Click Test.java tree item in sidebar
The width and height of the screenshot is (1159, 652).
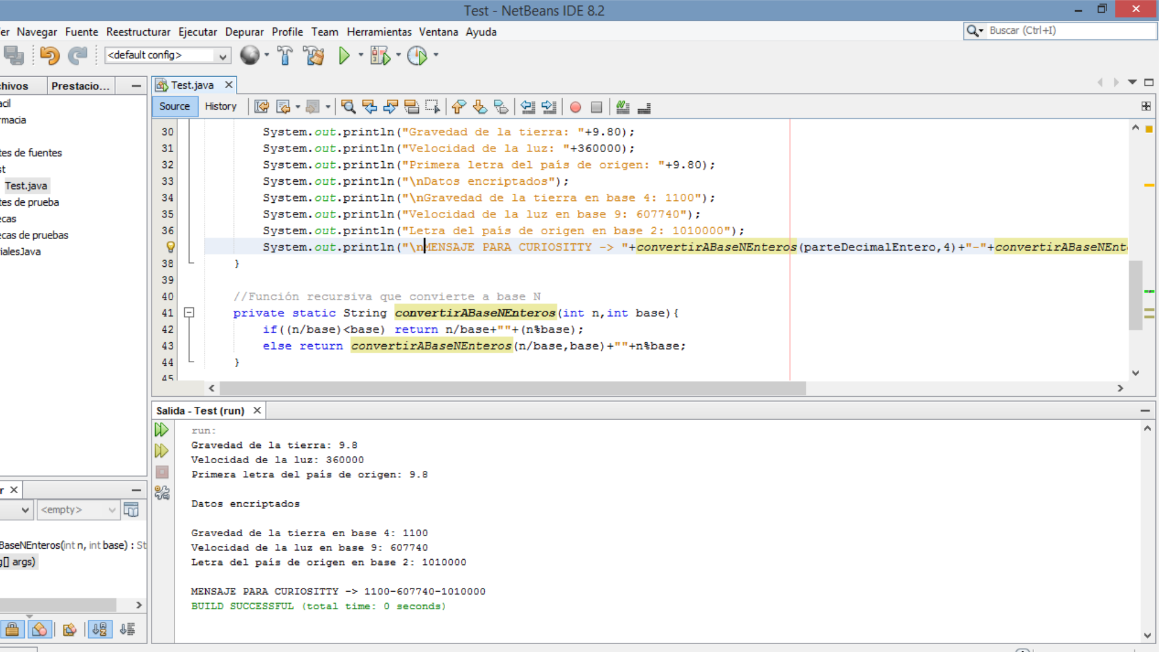tap(25, 185)
